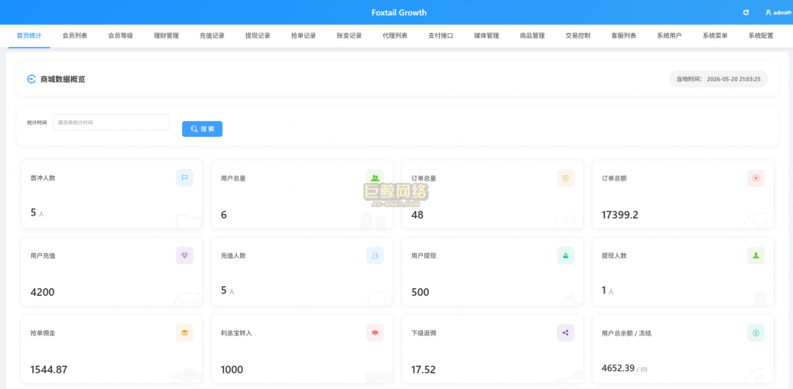The width and height of the screenshot is (793, 389).
Task: Switch to the 首页统计 tab
Action: tap(29, 36)
